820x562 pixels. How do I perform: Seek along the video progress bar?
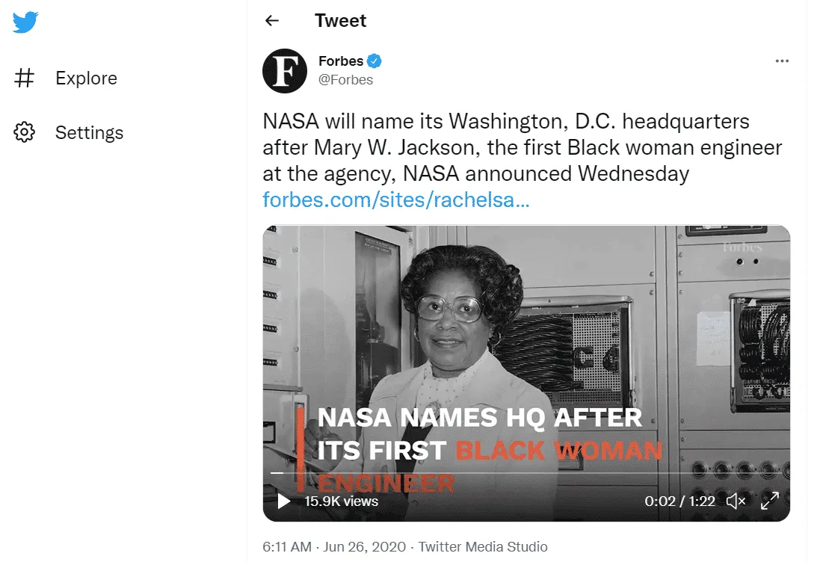click(x=523, y=473)
